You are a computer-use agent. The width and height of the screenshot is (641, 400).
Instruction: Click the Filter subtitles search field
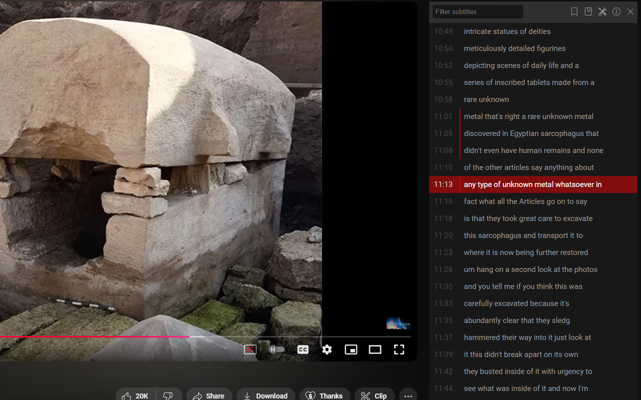pyautogui.click(x=477, y=11)
